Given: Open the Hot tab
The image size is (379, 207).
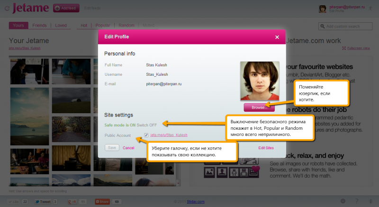Looking at the screenshot, I should (84, 26).
